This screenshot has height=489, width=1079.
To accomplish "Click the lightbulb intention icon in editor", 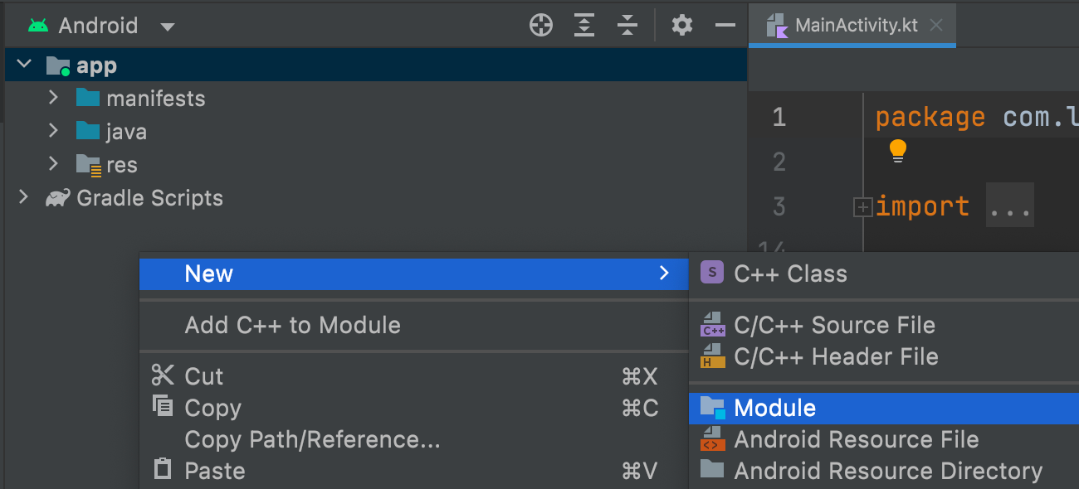I will [898, 151].
